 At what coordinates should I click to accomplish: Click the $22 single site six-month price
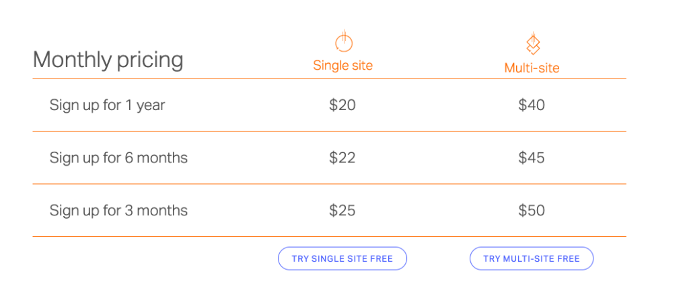[342, 158]
